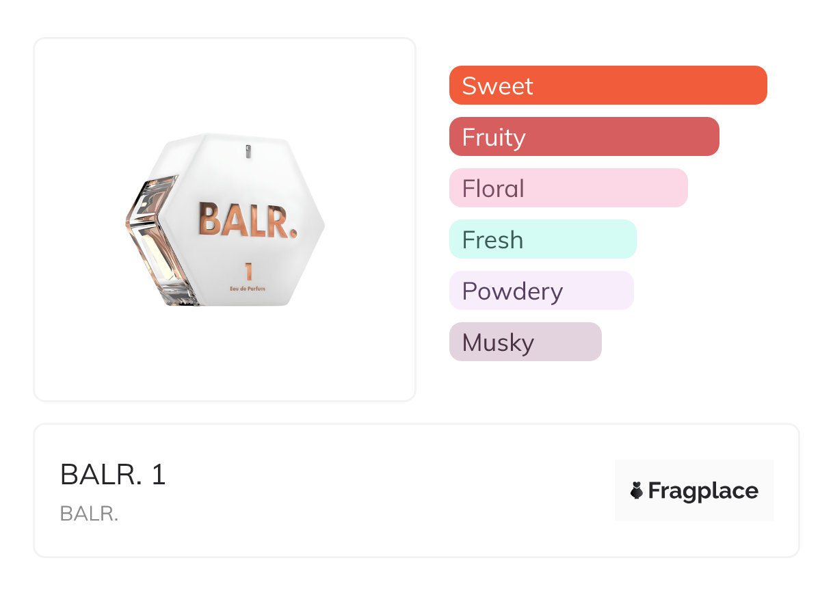Select the lavender Powdery accord bar
The height and width of the screenshot is (591, 833).
pos(541,291)
